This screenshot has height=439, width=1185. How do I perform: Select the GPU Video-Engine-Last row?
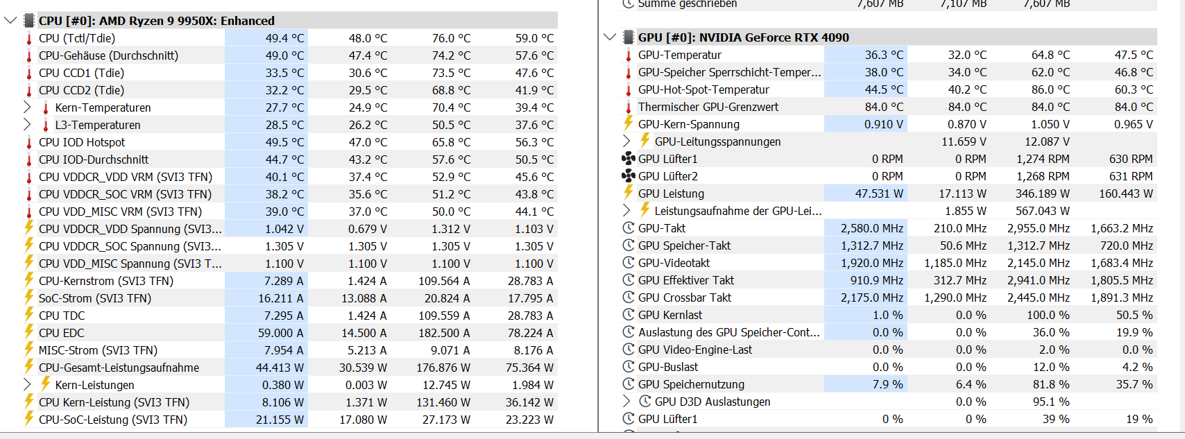[x=889, y=350]
